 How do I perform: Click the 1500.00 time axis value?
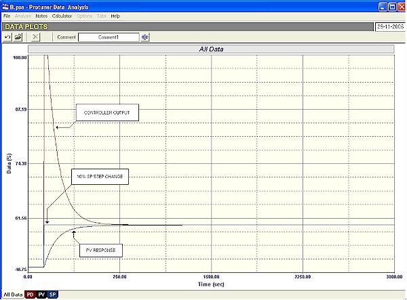point(211,277)
